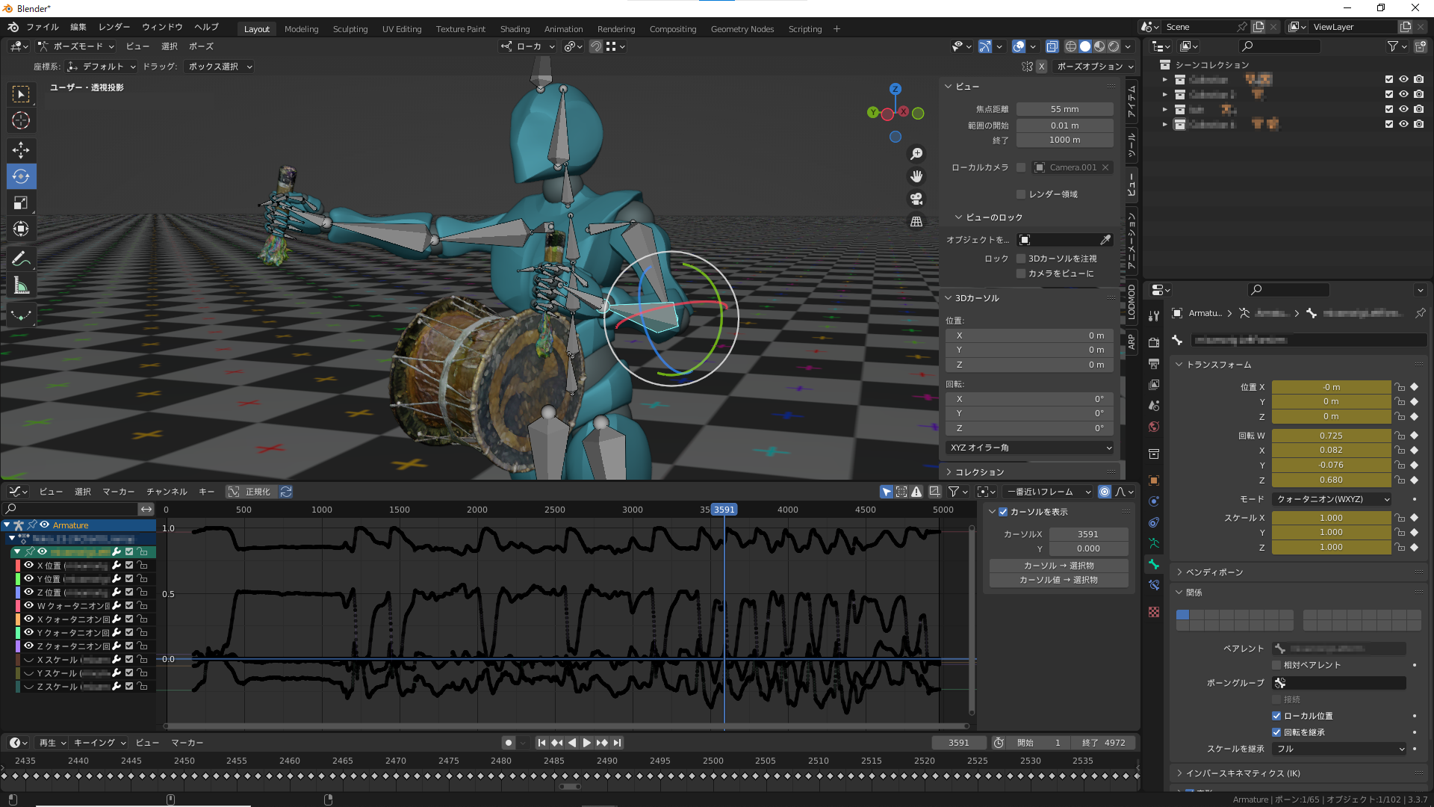Open the XYZ オイラー角 rotation mode dropdown

pyautogui.click(x=1030, y=448)
